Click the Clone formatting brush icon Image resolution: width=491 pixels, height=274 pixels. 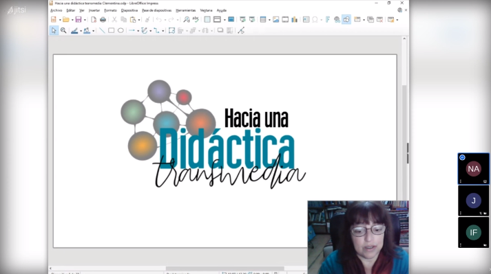click(147, 20)
